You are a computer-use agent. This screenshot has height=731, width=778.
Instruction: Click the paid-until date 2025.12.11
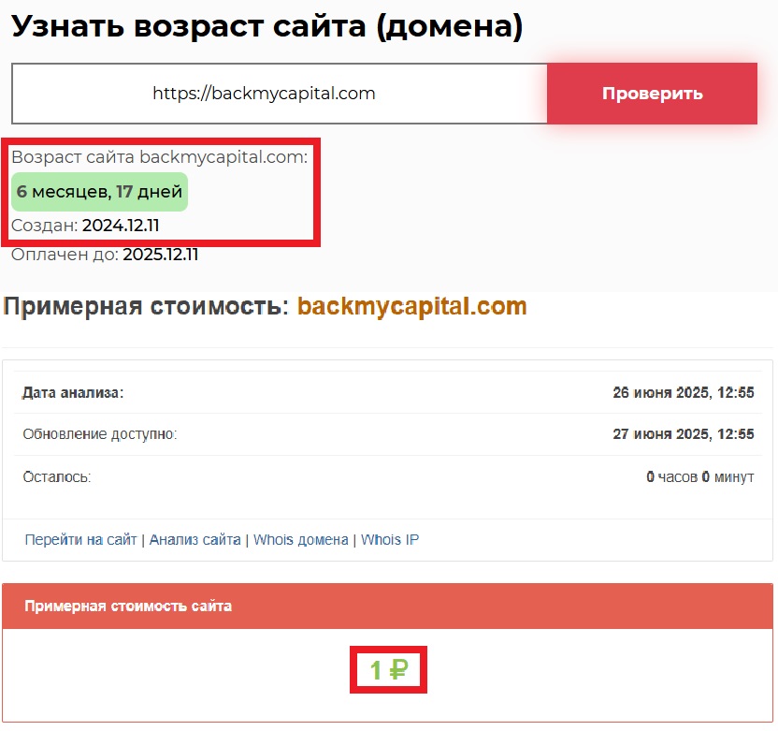tap(162, 254)
